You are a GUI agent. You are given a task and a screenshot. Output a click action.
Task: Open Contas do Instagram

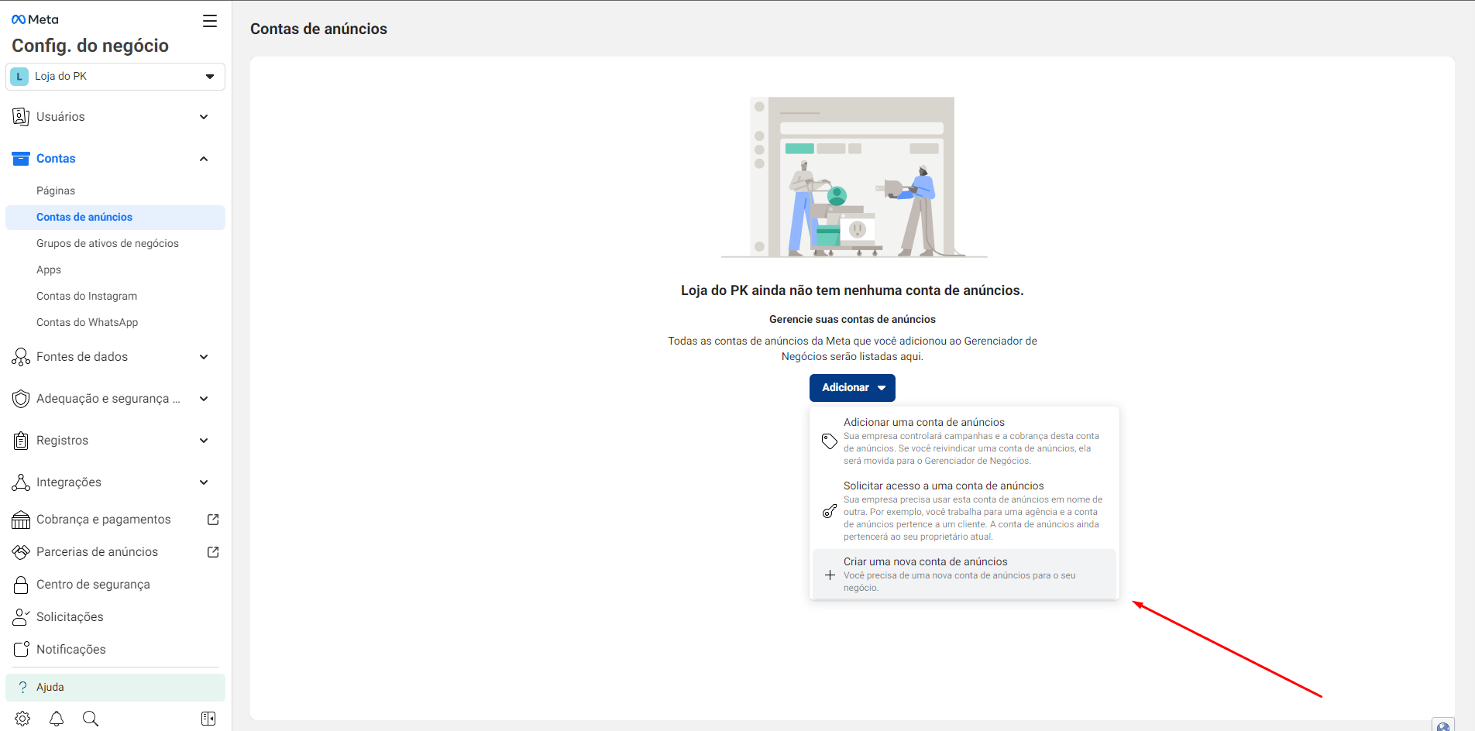pos(87,296)
